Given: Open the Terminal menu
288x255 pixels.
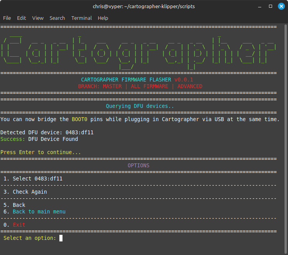Looking at the screenshot, I should (82, 18).
